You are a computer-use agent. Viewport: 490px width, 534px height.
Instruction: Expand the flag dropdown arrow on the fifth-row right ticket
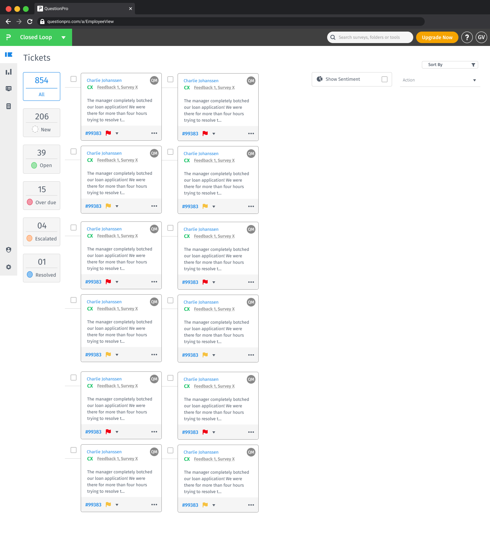point(214,432)
